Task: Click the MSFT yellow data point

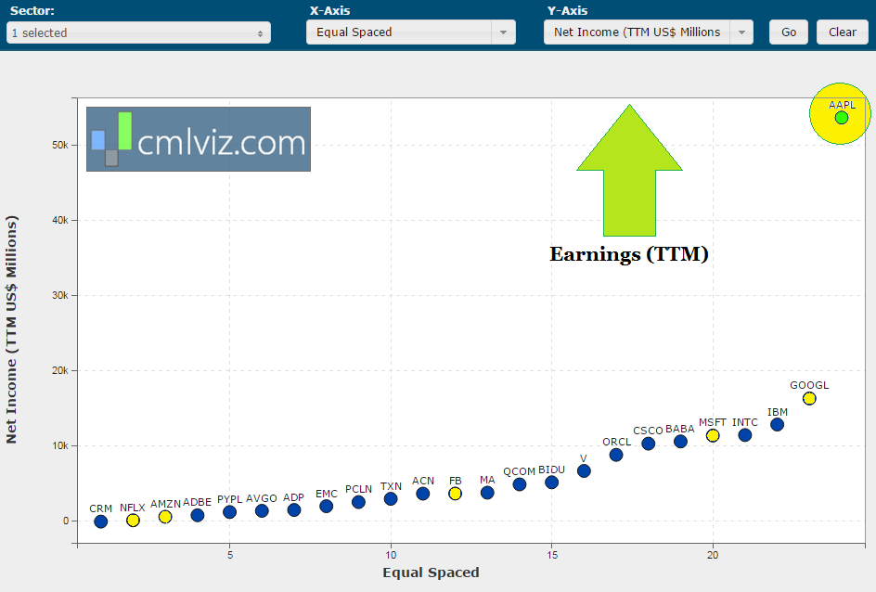Action: tap(713, 435)
